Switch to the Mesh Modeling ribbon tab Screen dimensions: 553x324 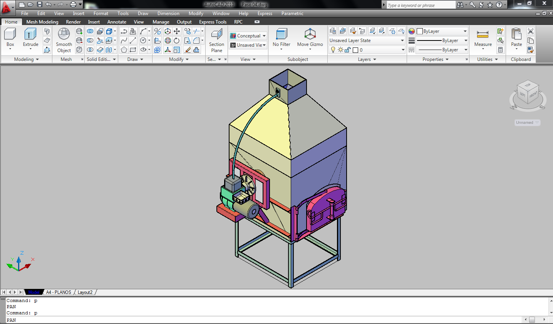42,22
